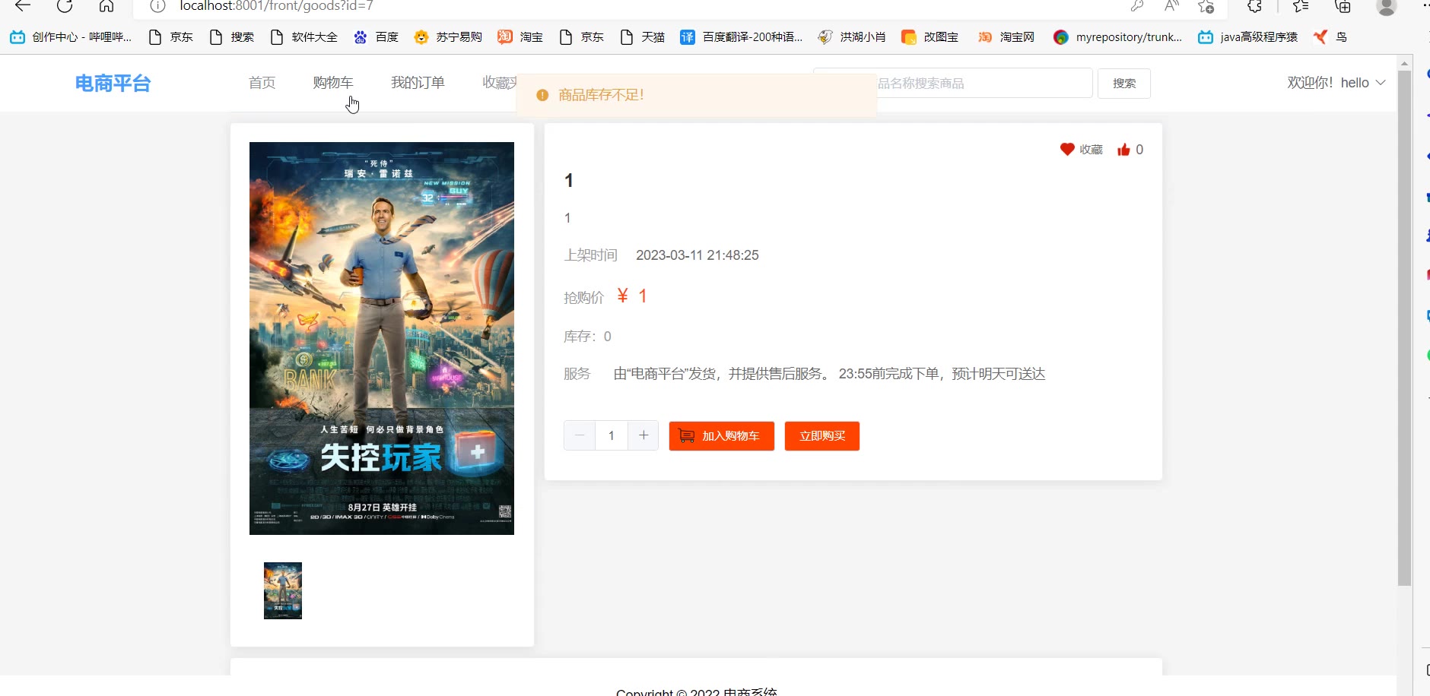Open the 改图宝 bookmark
Screen dimensions: 1430x696
click(929, 36)
